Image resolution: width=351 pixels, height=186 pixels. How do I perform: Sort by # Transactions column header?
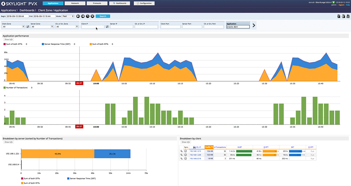point(220,147)
